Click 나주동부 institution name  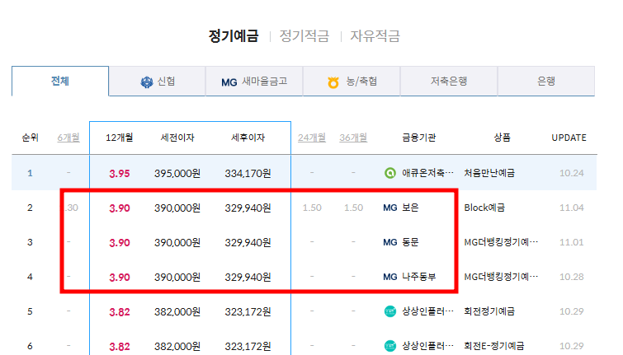tap(419, 277)
